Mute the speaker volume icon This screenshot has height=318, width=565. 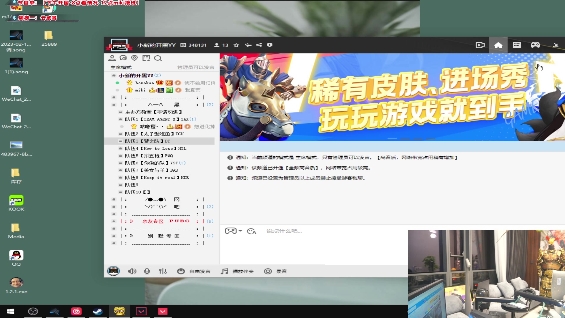(132, 271)
